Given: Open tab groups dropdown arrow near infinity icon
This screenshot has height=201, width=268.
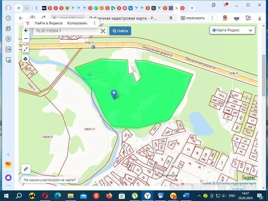Looking at the screenshot, I should 27,8.
